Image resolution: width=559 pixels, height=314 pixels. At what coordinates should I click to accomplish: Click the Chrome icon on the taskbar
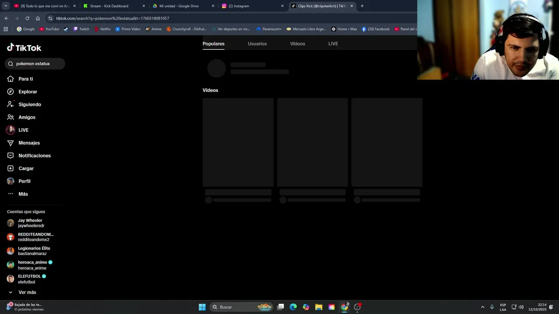tap(345, 307)
